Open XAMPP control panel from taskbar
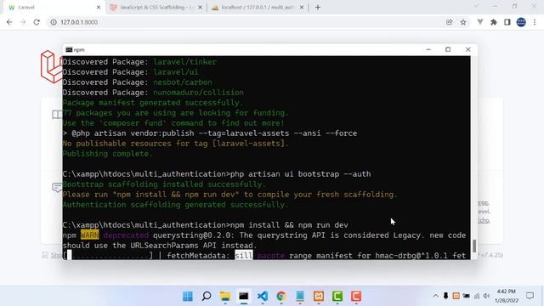The width and height of the screenshot is (544, 306). point(319,297)
